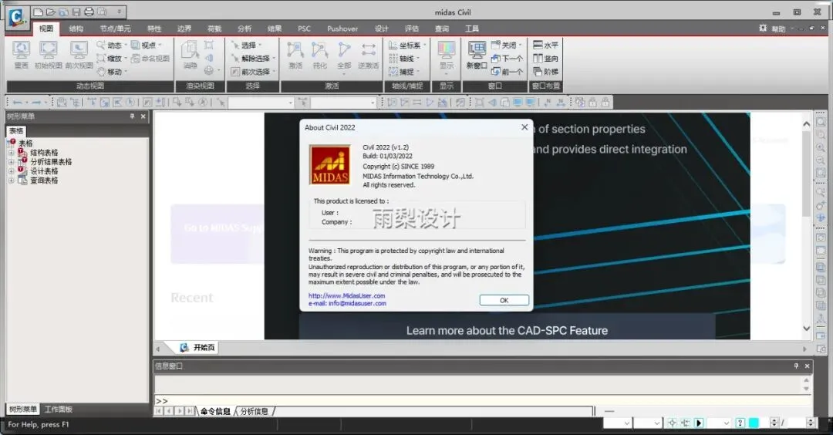
Task: Open the PSC ribbon tab
Action: [304, 29]
